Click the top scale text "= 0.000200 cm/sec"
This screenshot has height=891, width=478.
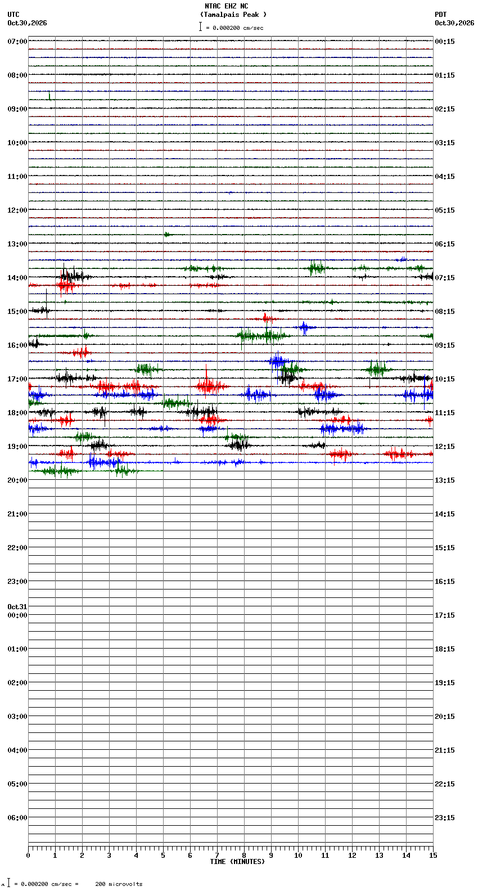235,28
